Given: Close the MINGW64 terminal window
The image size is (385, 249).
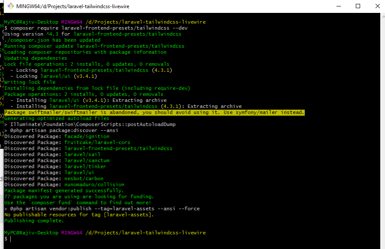Looking at the screenshot, I should point(377,6).
